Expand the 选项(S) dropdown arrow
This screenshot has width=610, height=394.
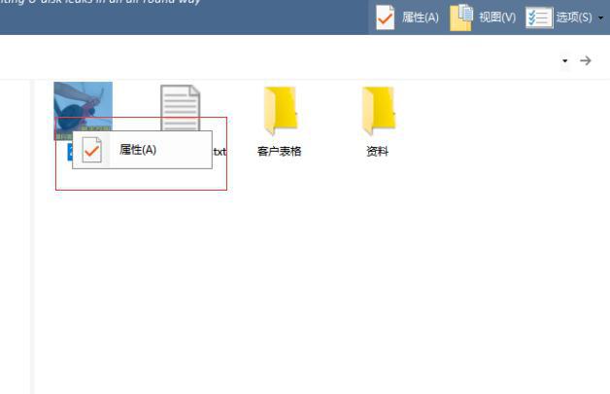click(600, 18)
